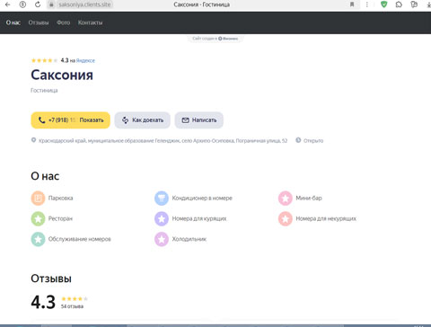Viewport: 431px width, 327px height.
Task: Click the padlock site security icon
Action: (x=51, y=4)
